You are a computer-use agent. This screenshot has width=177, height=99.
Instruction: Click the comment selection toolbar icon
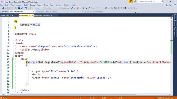pos(119,8)
